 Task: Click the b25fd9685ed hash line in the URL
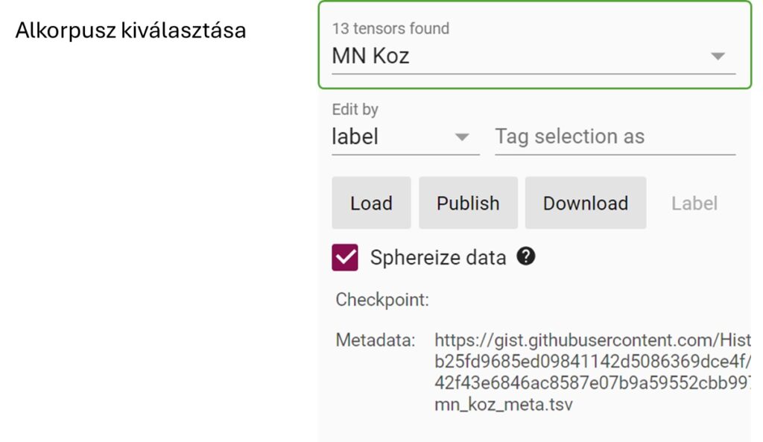pyautogui.click(x=592, y=362)
